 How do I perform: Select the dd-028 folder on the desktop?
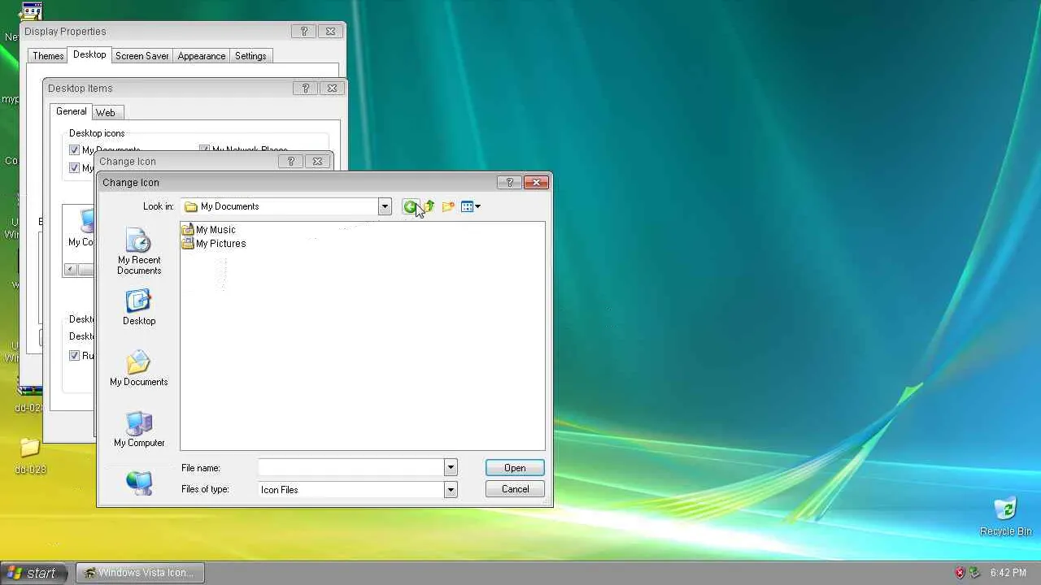[x=30, y=456]
